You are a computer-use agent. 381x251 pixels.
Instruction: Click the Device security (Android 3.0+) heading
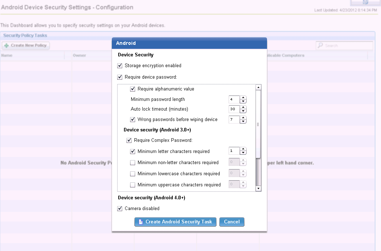[x=157, y=130]
